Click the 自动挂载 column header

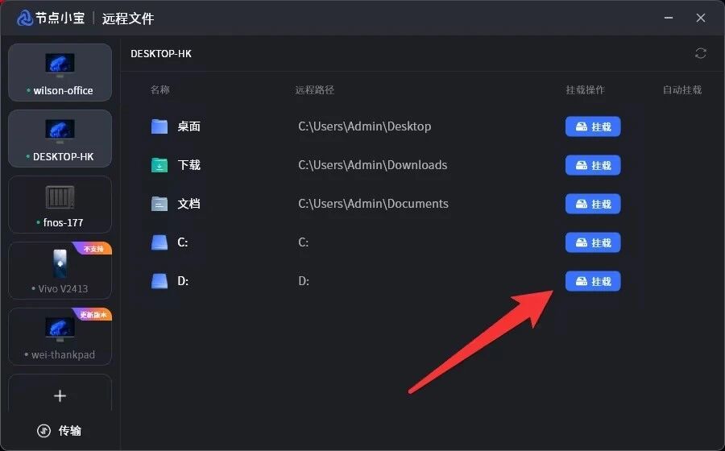click(x=682, y=89)
